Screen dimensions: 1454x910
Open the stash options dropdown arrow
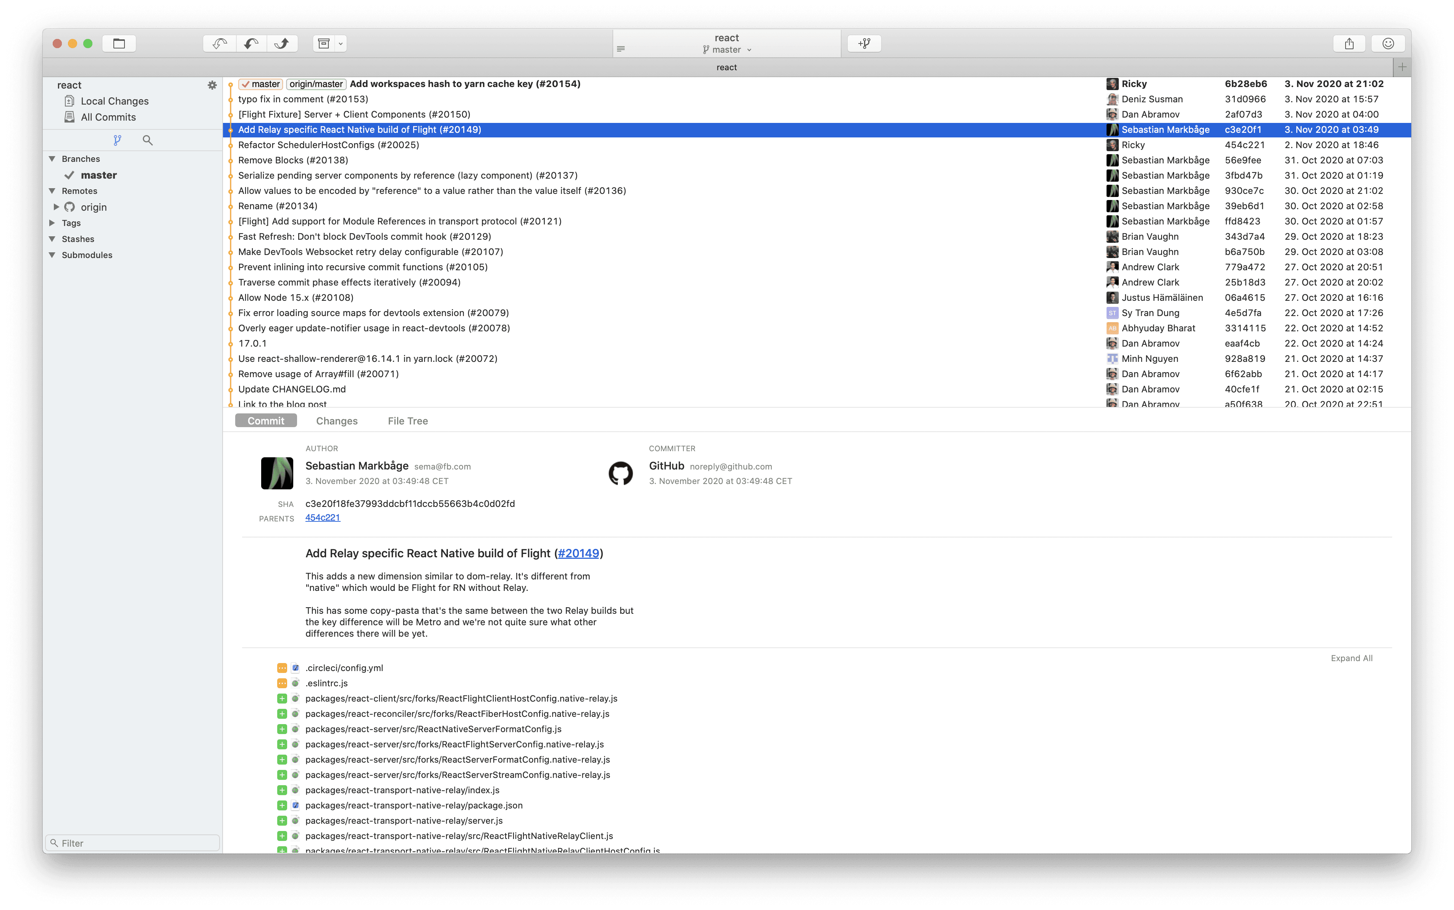pos(341,44)
